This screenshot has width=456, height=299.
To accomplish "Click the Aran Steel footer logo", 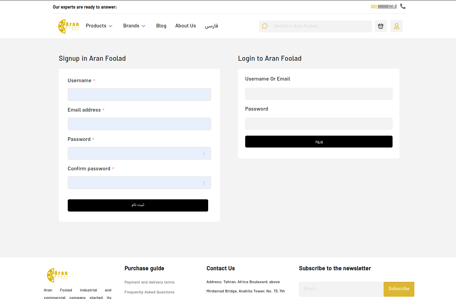I will (57, 275).
